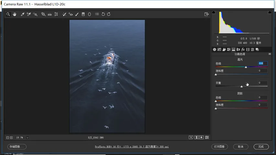
Task: Open the Snapshots panel tab
Action: coord(257,49)
